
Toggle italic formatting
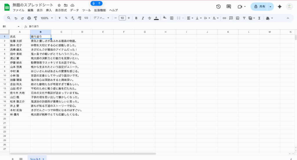tap(143, 18)
